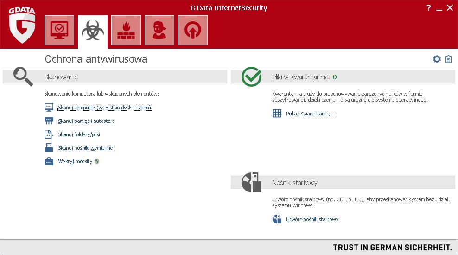This screenshot has width=458, height=255.
Task: Click the toolbox icon beside Wykryj rootkity
Action: pyautogui.click(x=49, y=161)
